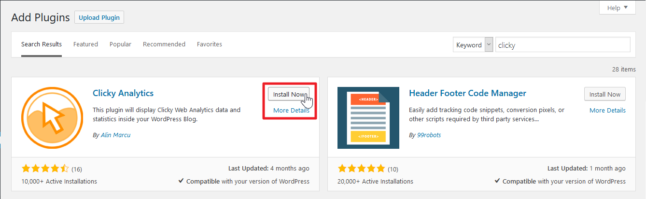Click the Add Plugins page heading
The width and height of the screenshot is (646, 199).
(x=41, y=17)
